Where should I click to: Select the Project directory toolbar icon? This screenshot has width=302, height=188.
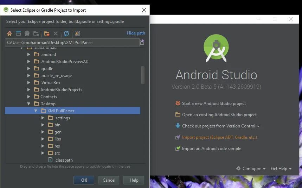point(27,33)
